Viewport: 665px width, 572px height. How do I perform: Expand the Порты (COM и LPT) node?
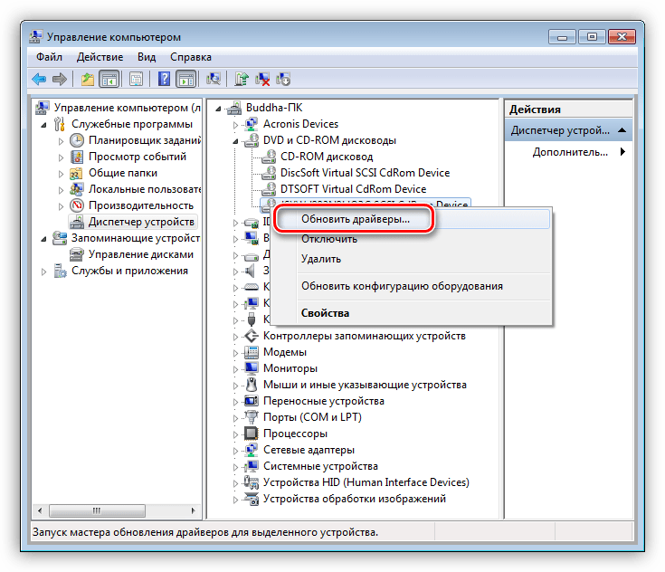(235, 418)
